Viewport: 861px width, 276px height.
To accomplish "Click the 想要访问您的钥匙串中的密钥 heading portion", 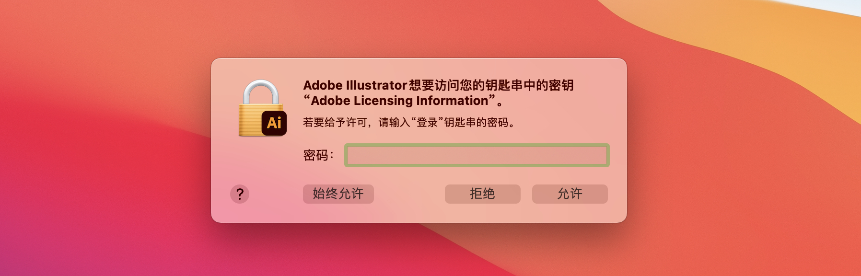I will [x=491, y=85].
